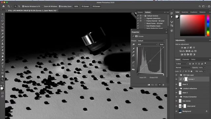The width and height of the screenshot is (211, 119).
Task: Expand the BW Help Layer group
Action: 179,75
